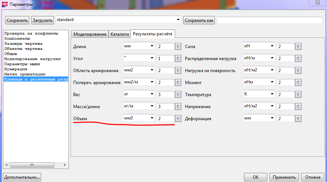Open Область армирования unit dropdown
Viewport: 327px width, 182px height.
139,70
